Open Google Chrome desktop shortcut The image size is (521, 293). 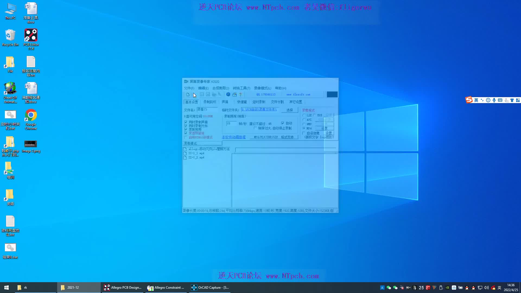pos(31,120)
